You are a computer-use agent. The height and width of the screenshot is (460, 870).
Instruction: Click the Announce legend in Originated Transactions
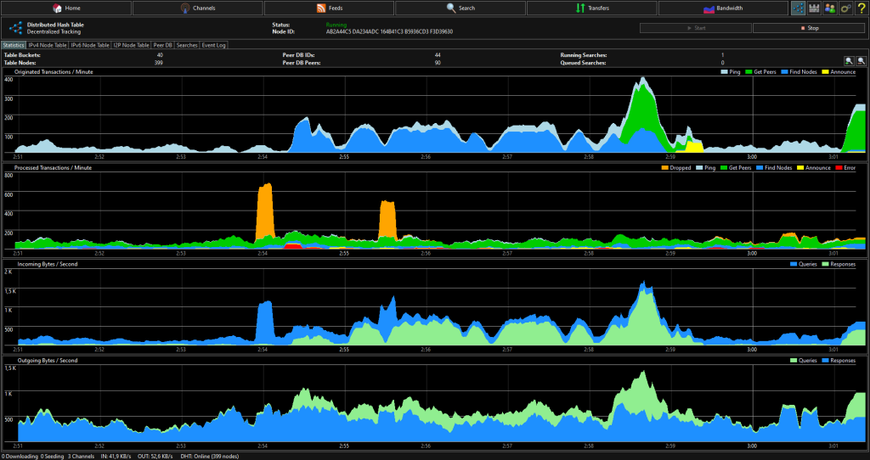pos(839,72)
